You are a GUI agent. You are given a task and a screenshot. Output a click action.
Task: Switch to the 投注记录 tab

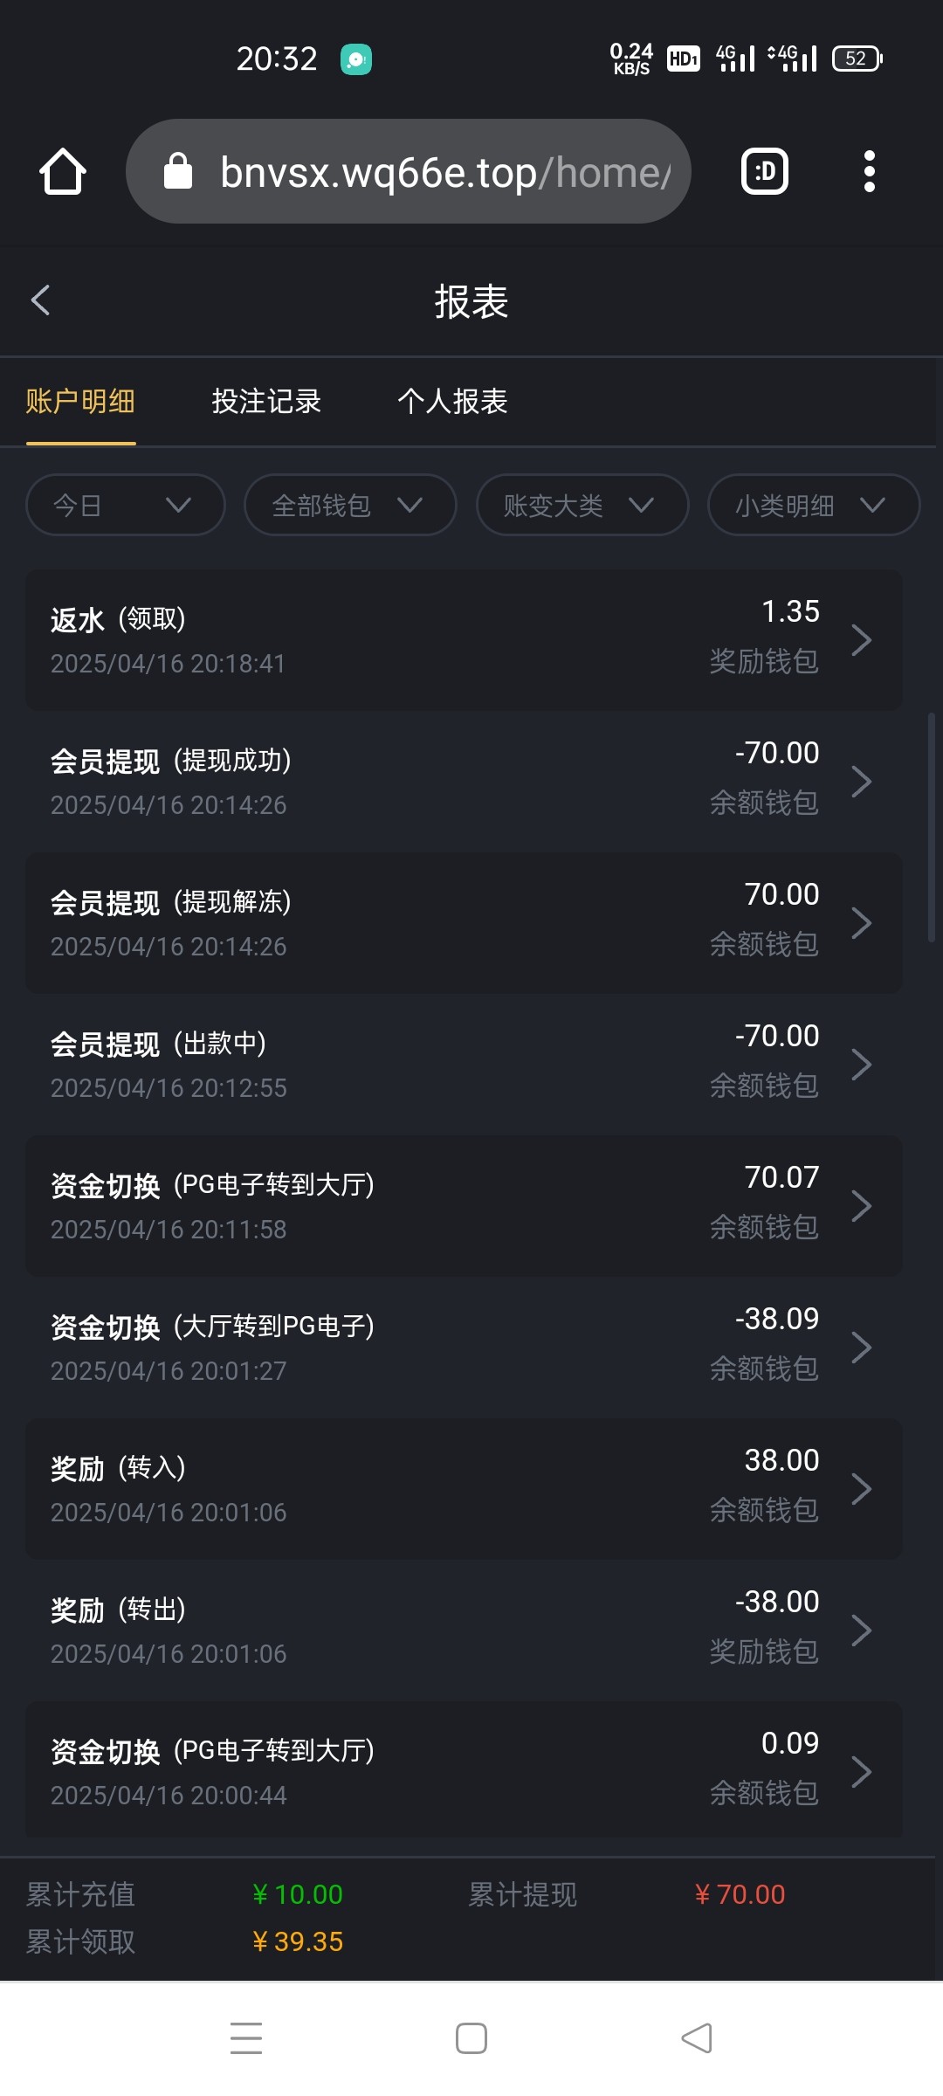click(266, 402)
